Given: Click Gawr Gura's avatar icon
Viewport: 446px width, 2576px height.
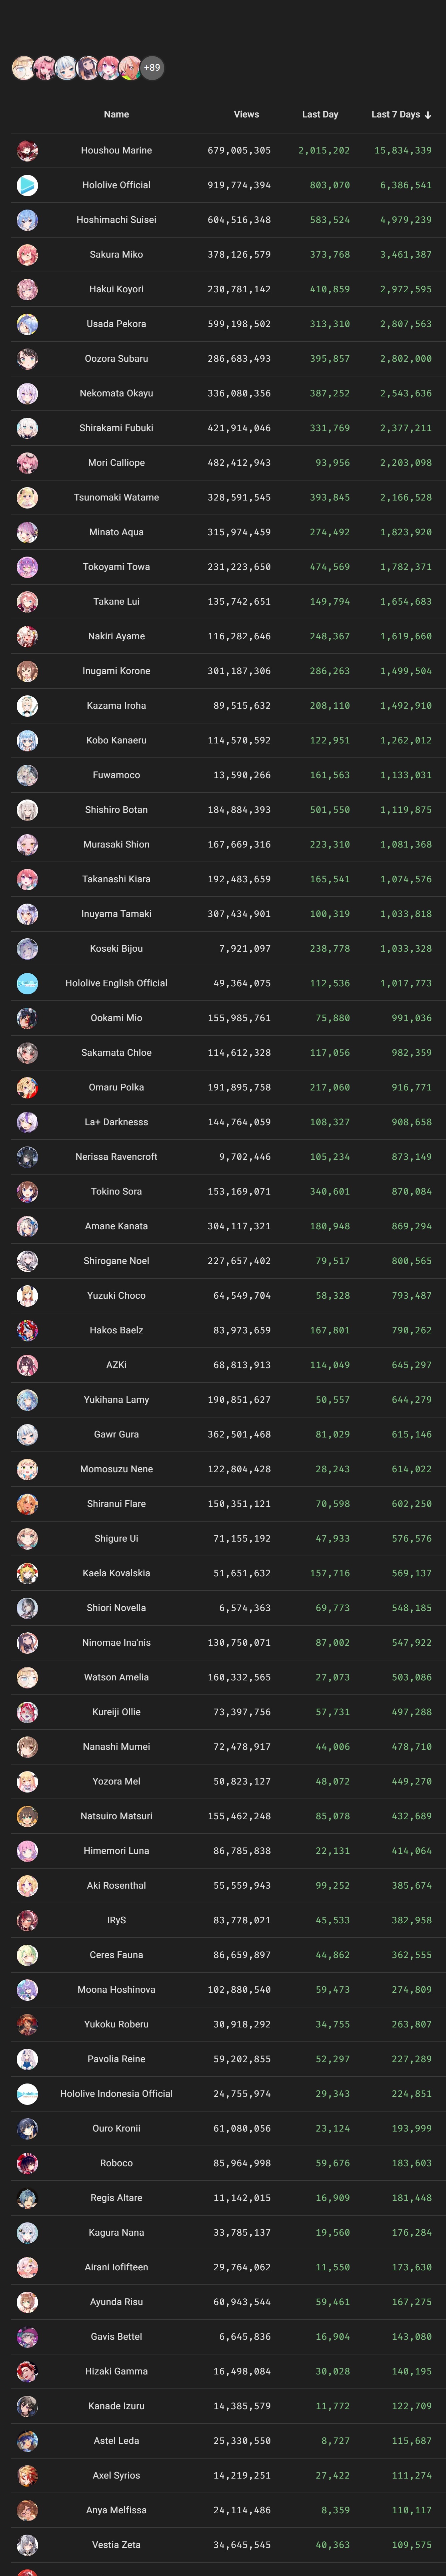Looking at the screenshot, I should (x=27, y=1434).
